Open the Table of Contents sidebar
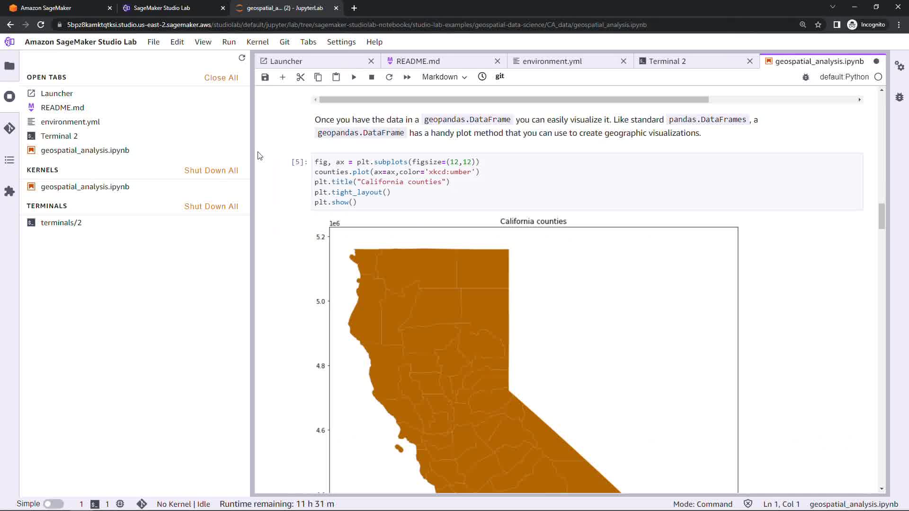The height and width of the screenshot is (511, 909). coord(9,160)
